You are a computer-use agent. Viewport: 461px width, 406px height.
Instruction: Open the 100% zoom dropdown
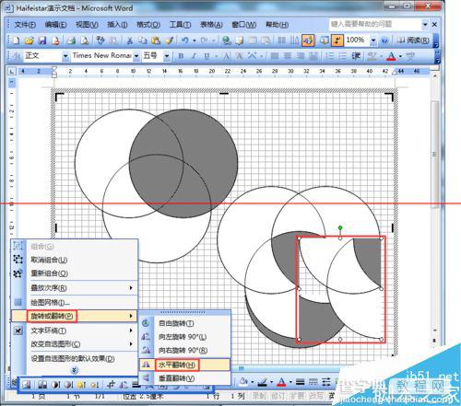(x=373, y=41)
